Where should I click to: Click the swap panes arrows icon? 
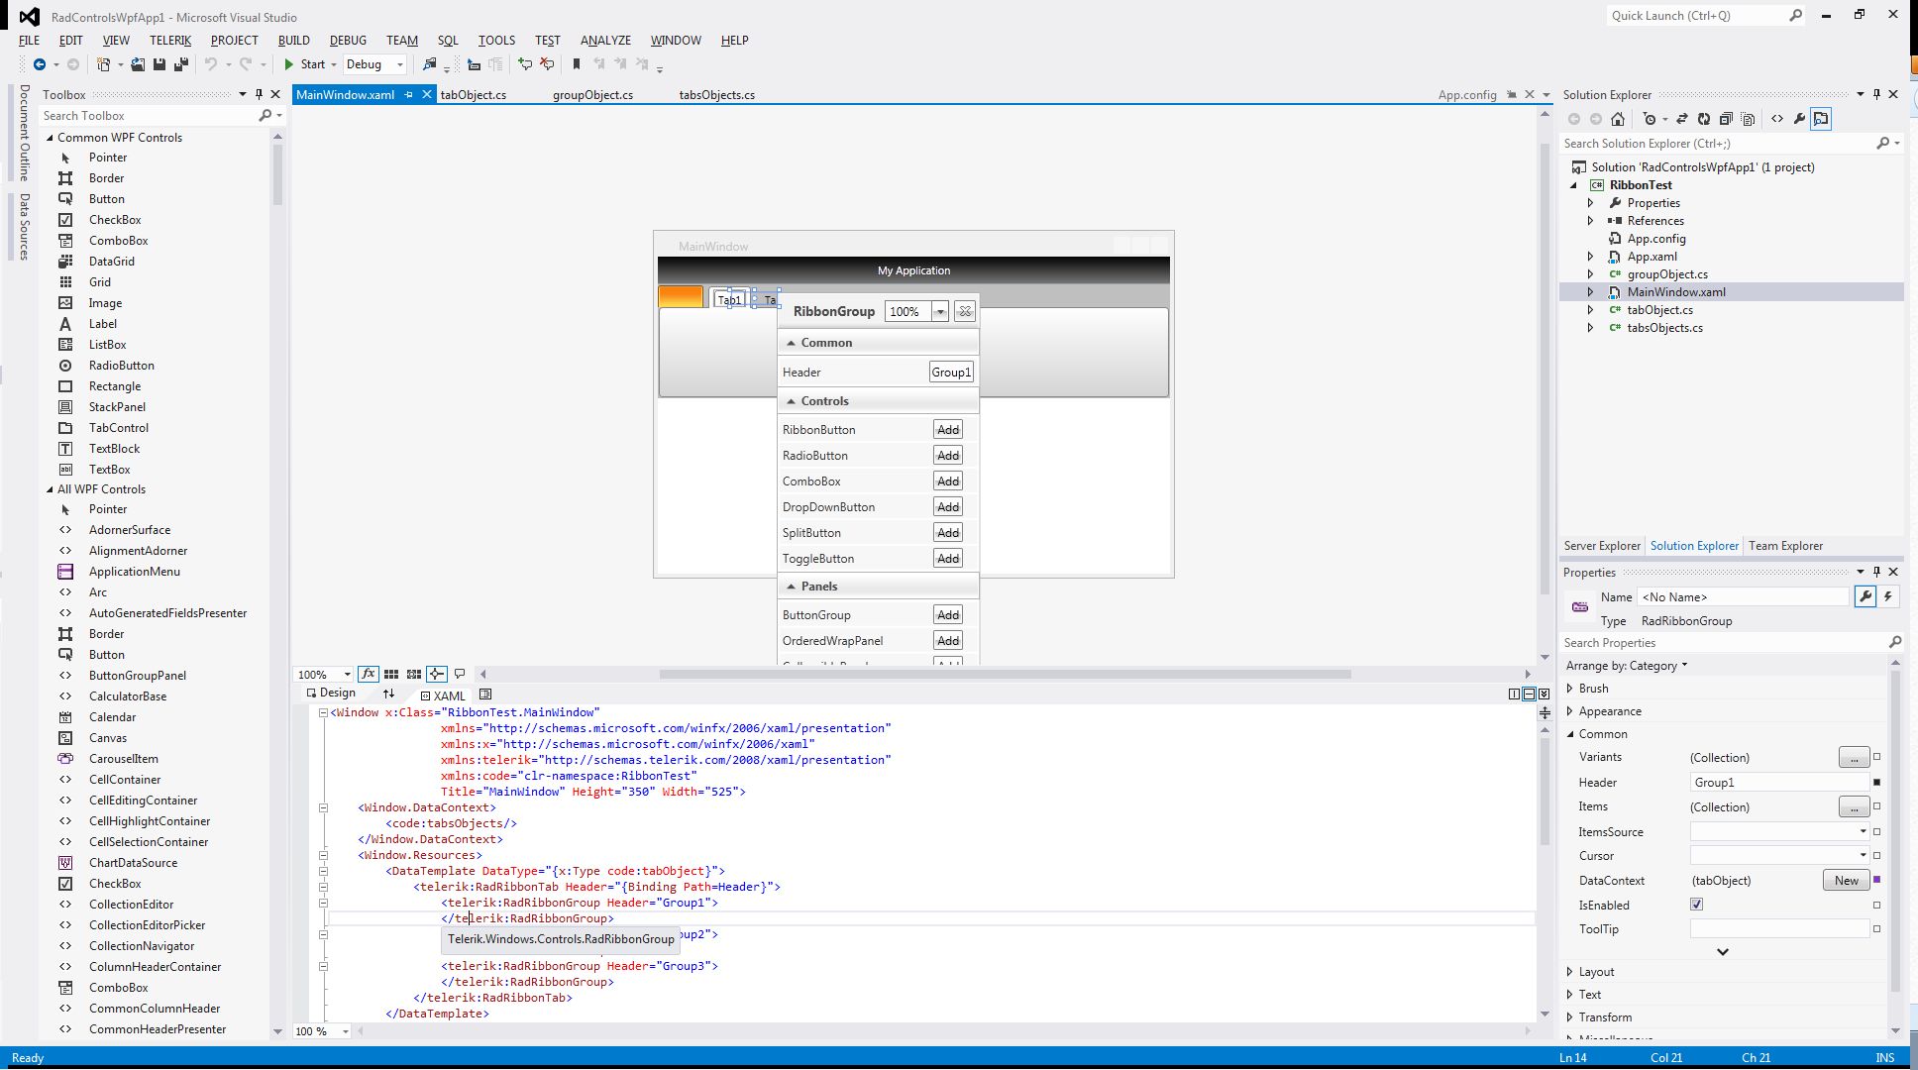point(388,694)
